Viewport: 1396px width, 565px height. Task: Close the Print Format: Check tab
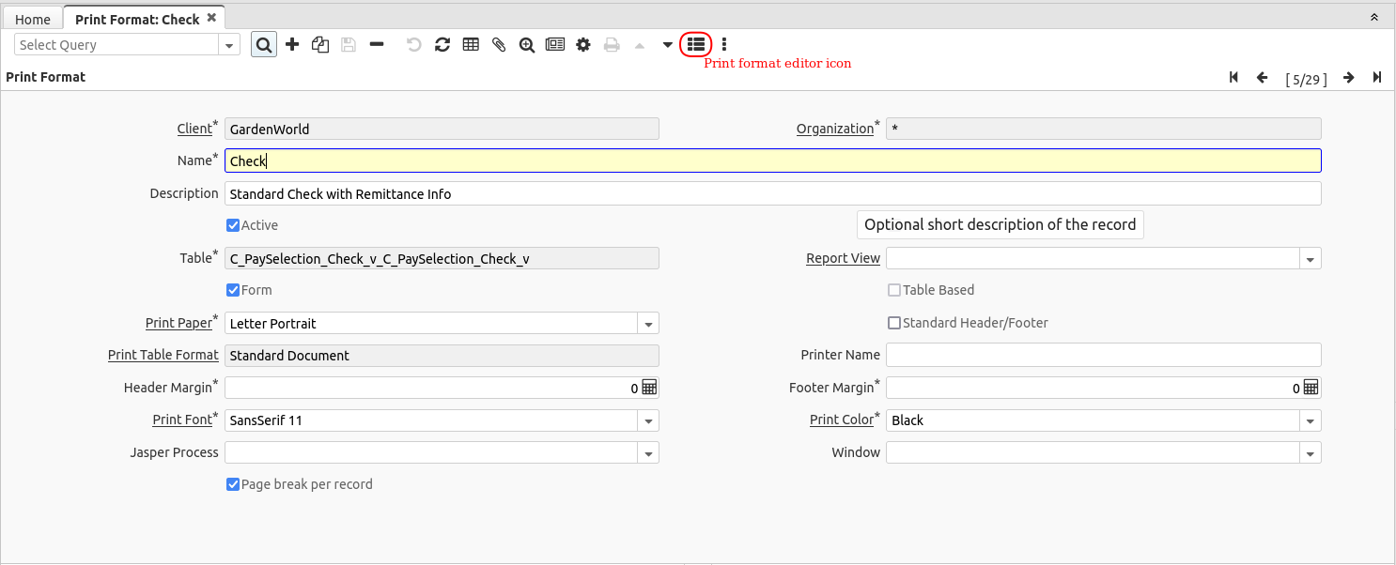point(211,18)
